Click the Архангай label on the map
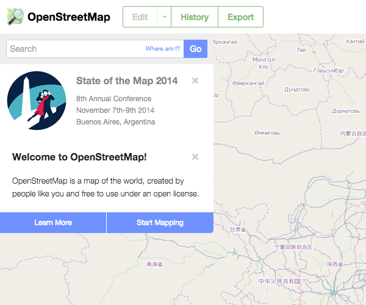The height and width of the screenshot is (305, 366). (x=225, y=41)
